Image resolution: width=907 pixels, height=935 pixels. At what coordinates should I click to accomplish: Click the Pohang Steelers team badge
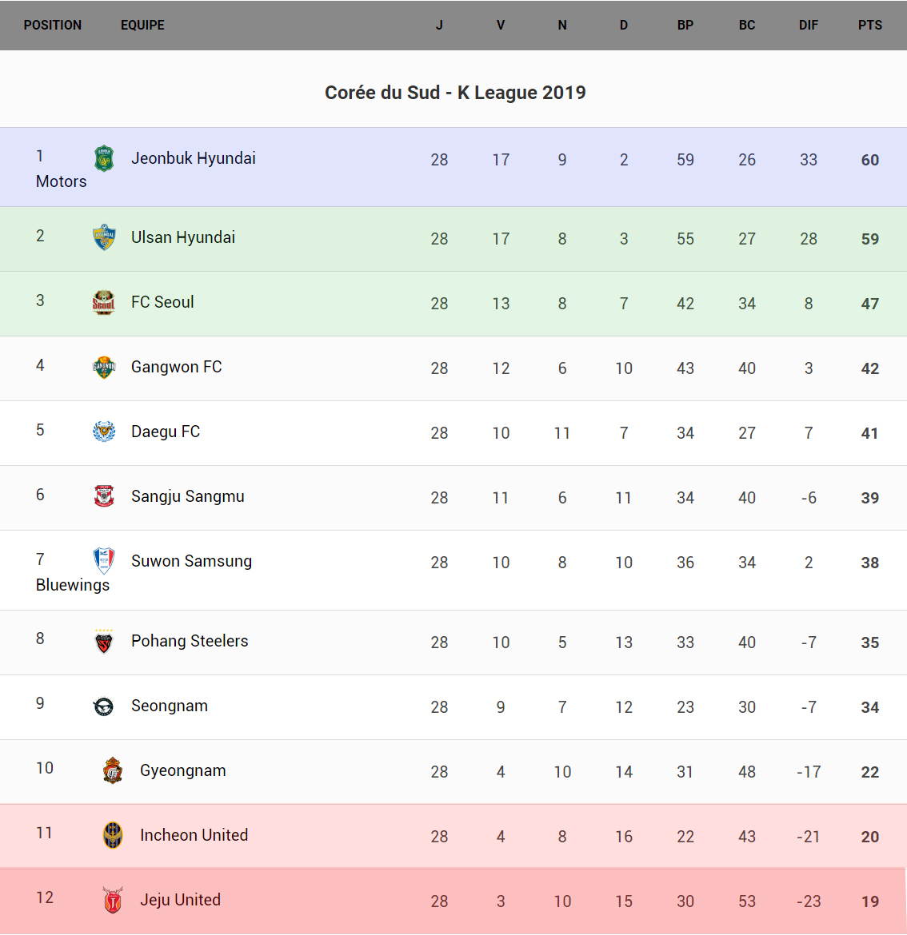click(104, 641)
